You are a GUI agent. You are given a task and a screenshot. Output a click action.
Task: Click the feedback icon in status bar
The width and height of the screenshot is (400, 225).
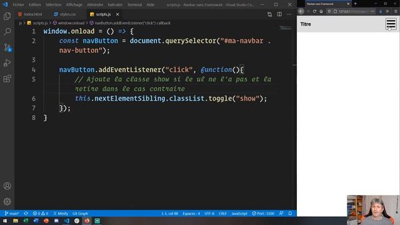(281, 214)
